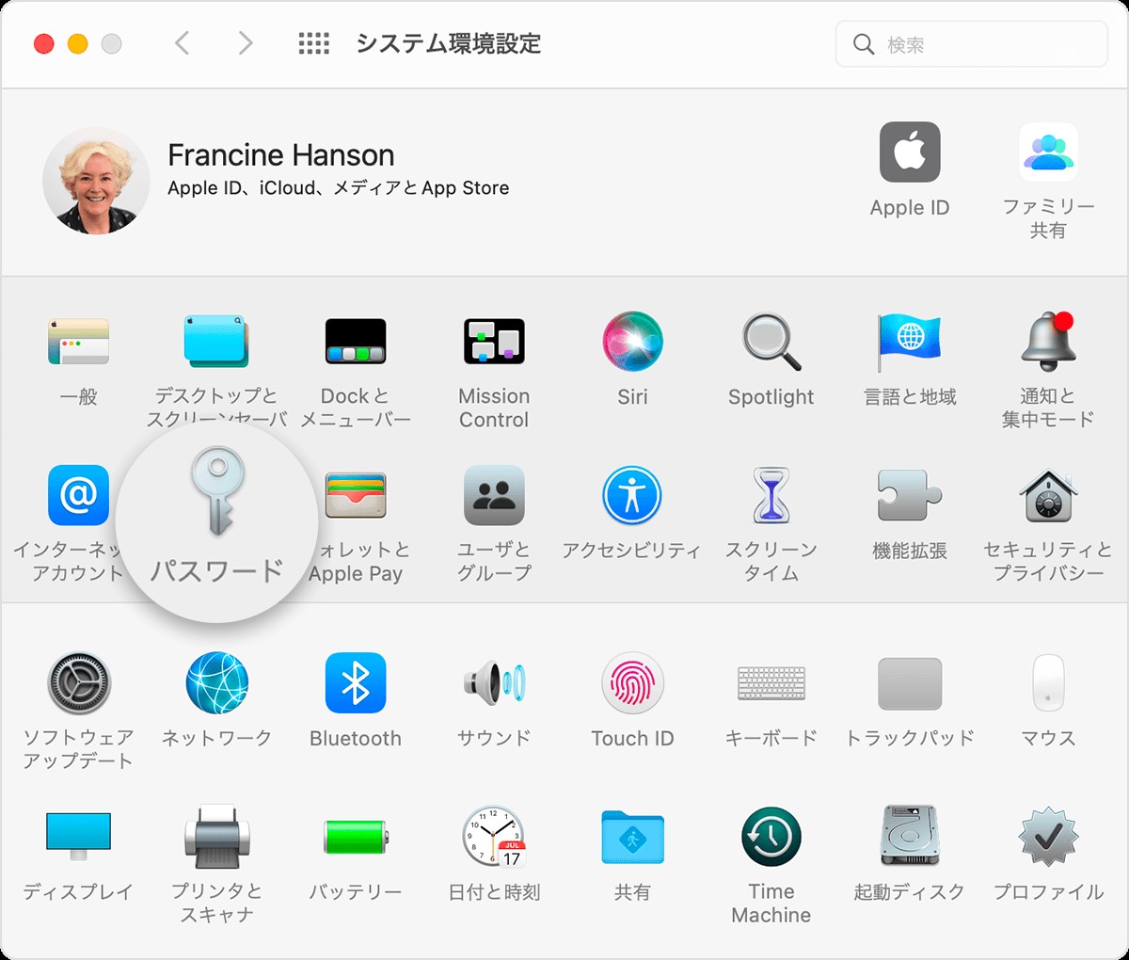Open the 一般 (General) preferences
The image size is (1129, 960).
[x=78, y=341]
